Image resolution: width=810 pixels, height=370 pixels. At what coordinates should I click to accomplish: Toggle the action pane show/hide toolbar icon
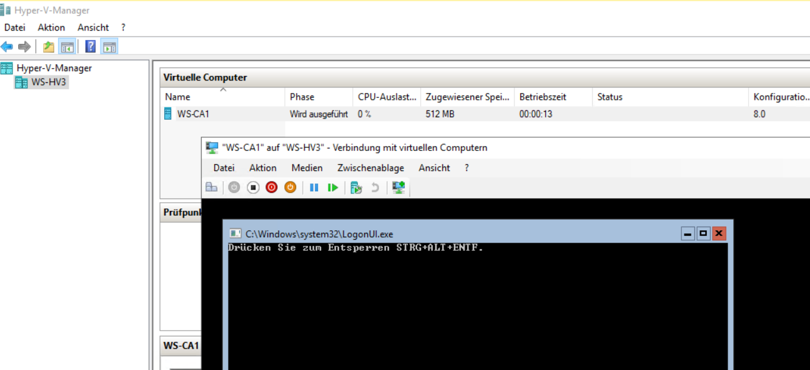coord(109,47)
